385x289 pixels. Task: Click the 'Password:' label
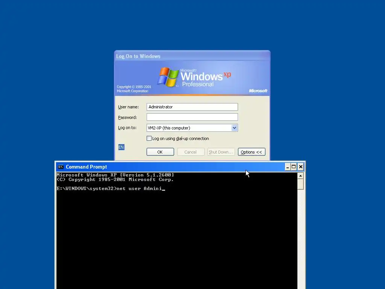(127, 117)
